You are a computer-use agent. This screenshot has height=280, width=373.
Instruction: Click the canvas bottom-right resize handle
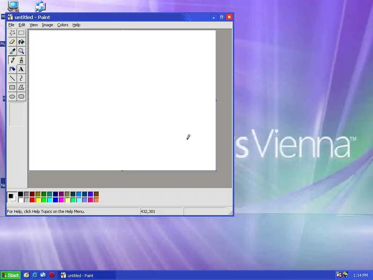[216, 171]
